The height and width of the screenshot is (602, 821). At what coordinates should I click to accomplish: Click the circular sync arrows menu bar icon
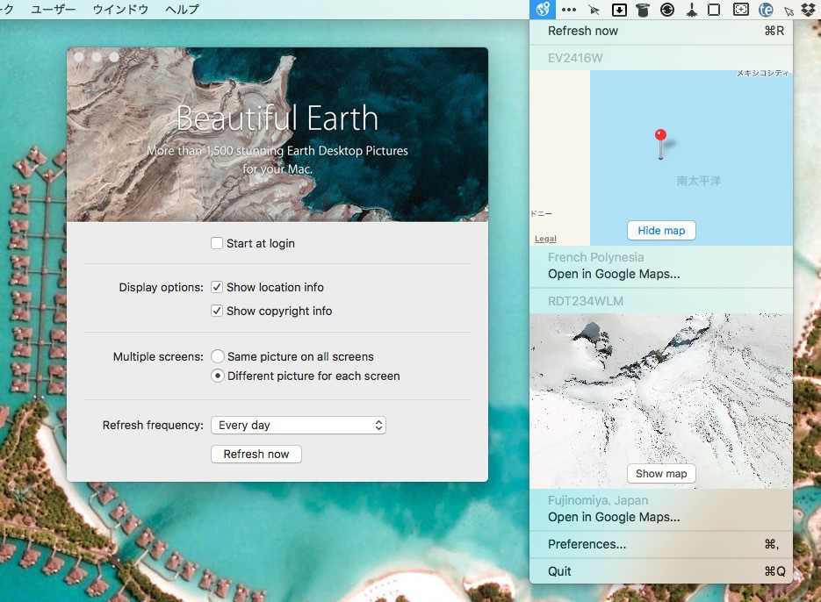coord(667,10)
